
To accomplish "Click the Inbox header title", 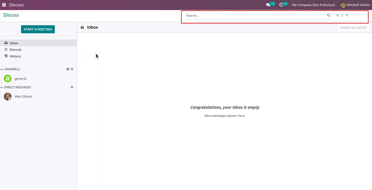I will pos(93,27).
